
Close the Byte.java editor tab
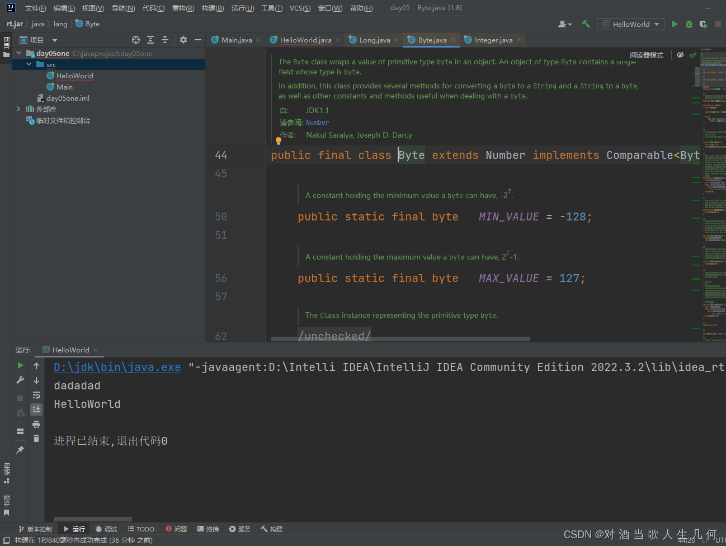453,40
